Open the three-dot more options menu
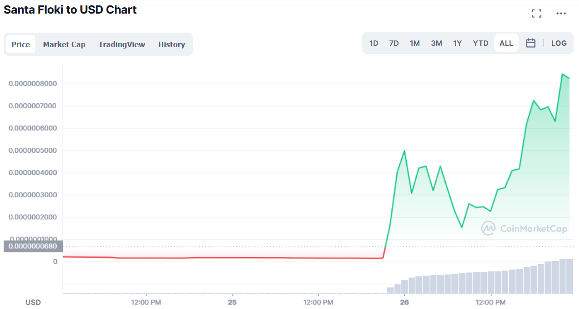Image resolution: width=579 pixels, height=309 pixels. click(561, 14)
